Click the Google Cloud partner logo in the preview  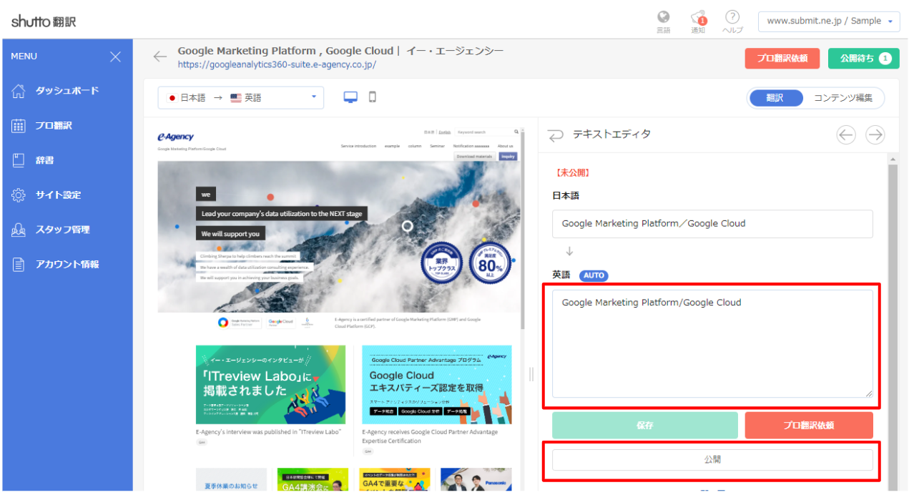280,322
